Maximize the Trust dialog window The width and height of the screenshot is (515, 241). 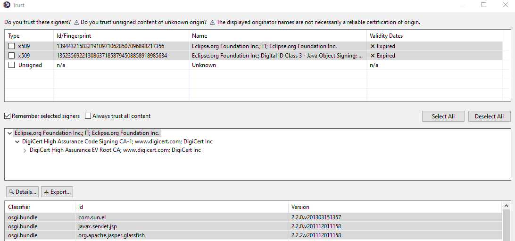pyautogui.click(x=484, y=5)
